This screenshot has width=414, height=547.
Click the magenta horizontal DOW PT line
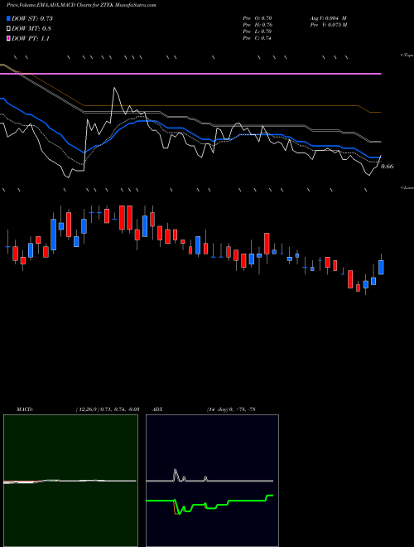[190, 74]
